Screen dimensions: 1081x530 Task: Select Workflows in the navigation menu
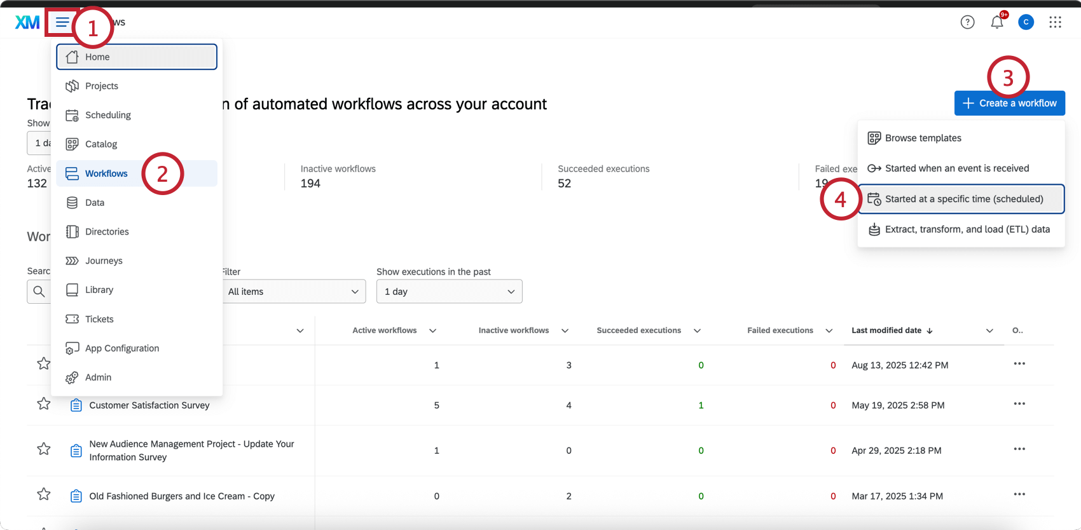[106, 173]
